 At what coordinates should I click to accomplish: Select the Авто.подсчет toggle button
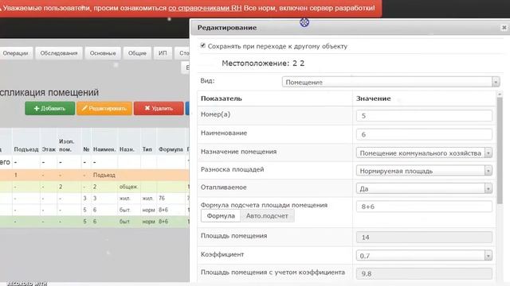click(x=267, y=215)
